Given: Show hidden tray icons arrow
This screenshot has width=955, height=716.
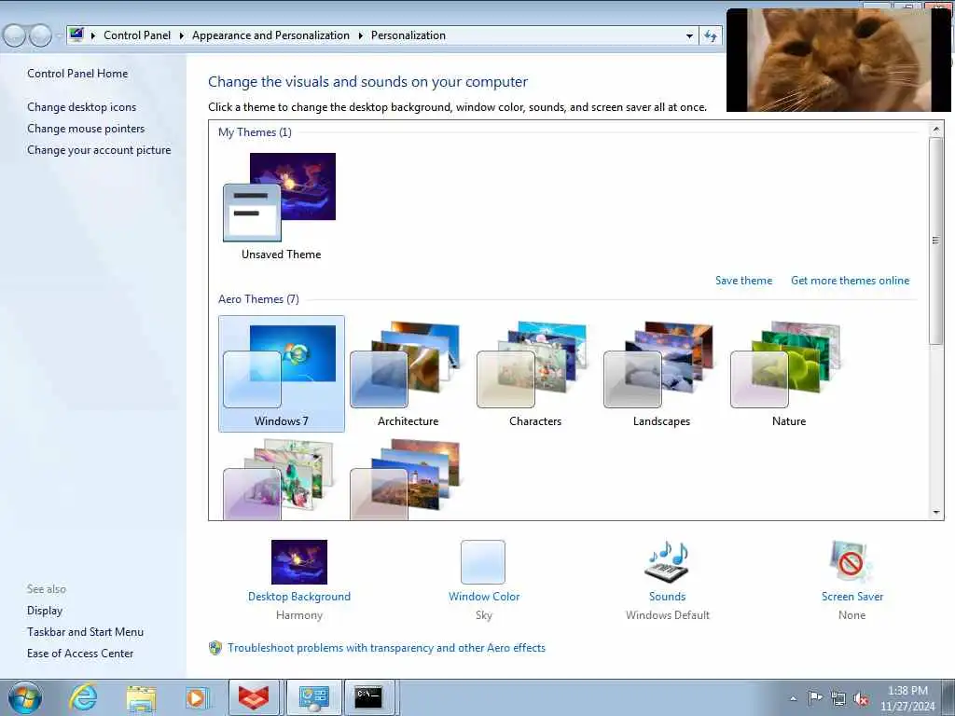Looking at the screenshot, I should [x=793, y=699].
